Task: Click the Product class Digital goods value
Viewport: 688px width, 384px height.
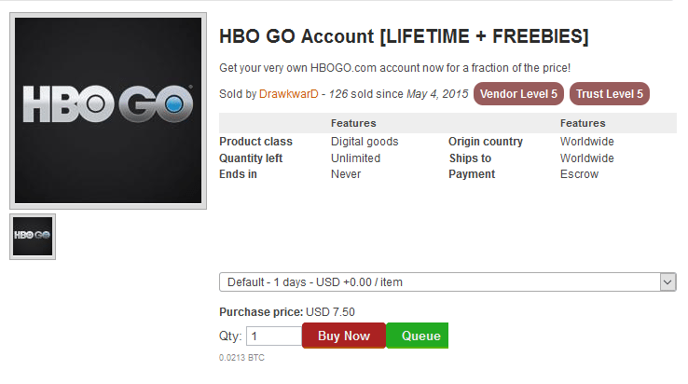Action: [x=365, y=142]
